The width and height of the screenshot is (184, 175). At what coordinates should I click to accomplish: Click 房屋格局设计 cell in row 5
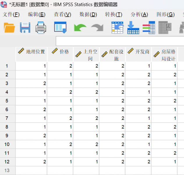click(x=164, y=101)
